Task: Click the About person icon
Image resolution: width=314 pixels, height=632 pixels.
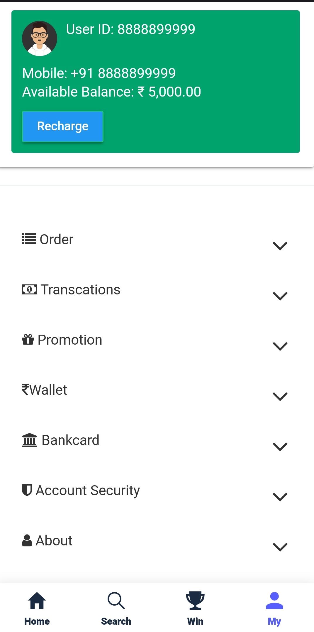Action: pos(27,540)
